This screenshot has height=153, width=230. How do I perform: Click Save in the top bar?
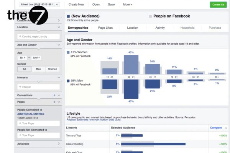tap(111, 5)
